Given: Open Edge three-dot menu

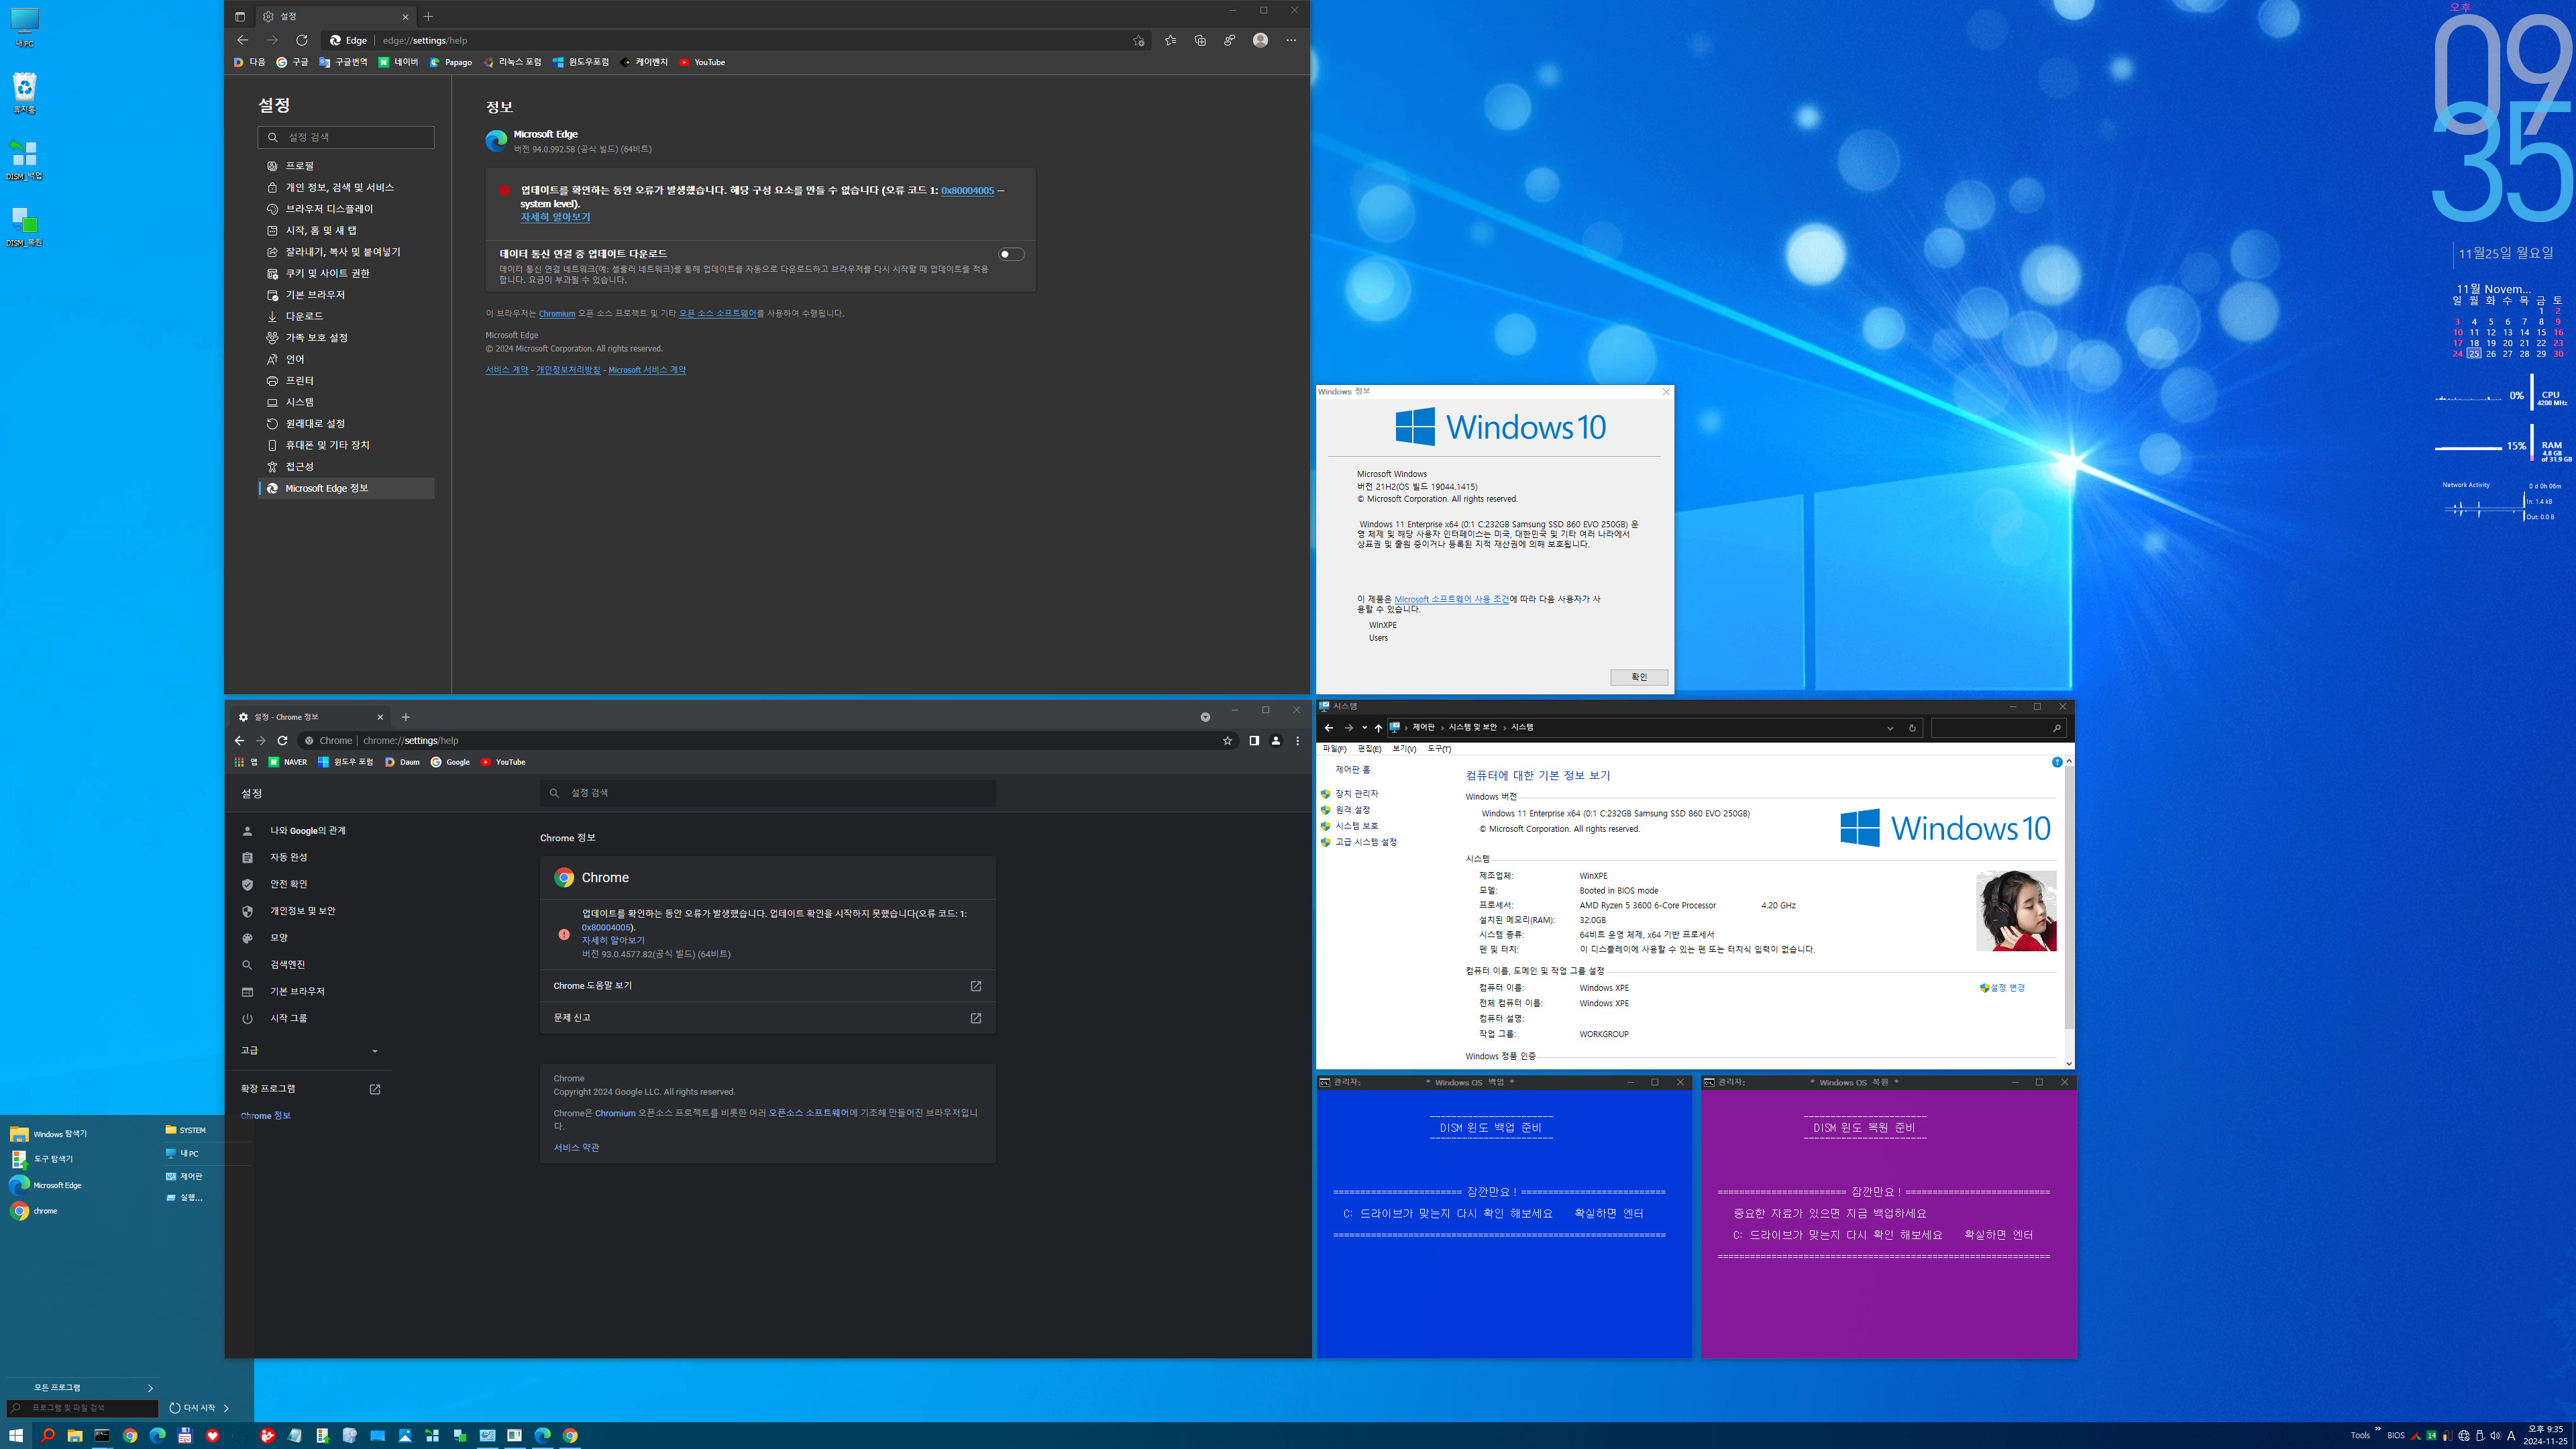Looking at the screenshot, I should point(1291,40).
